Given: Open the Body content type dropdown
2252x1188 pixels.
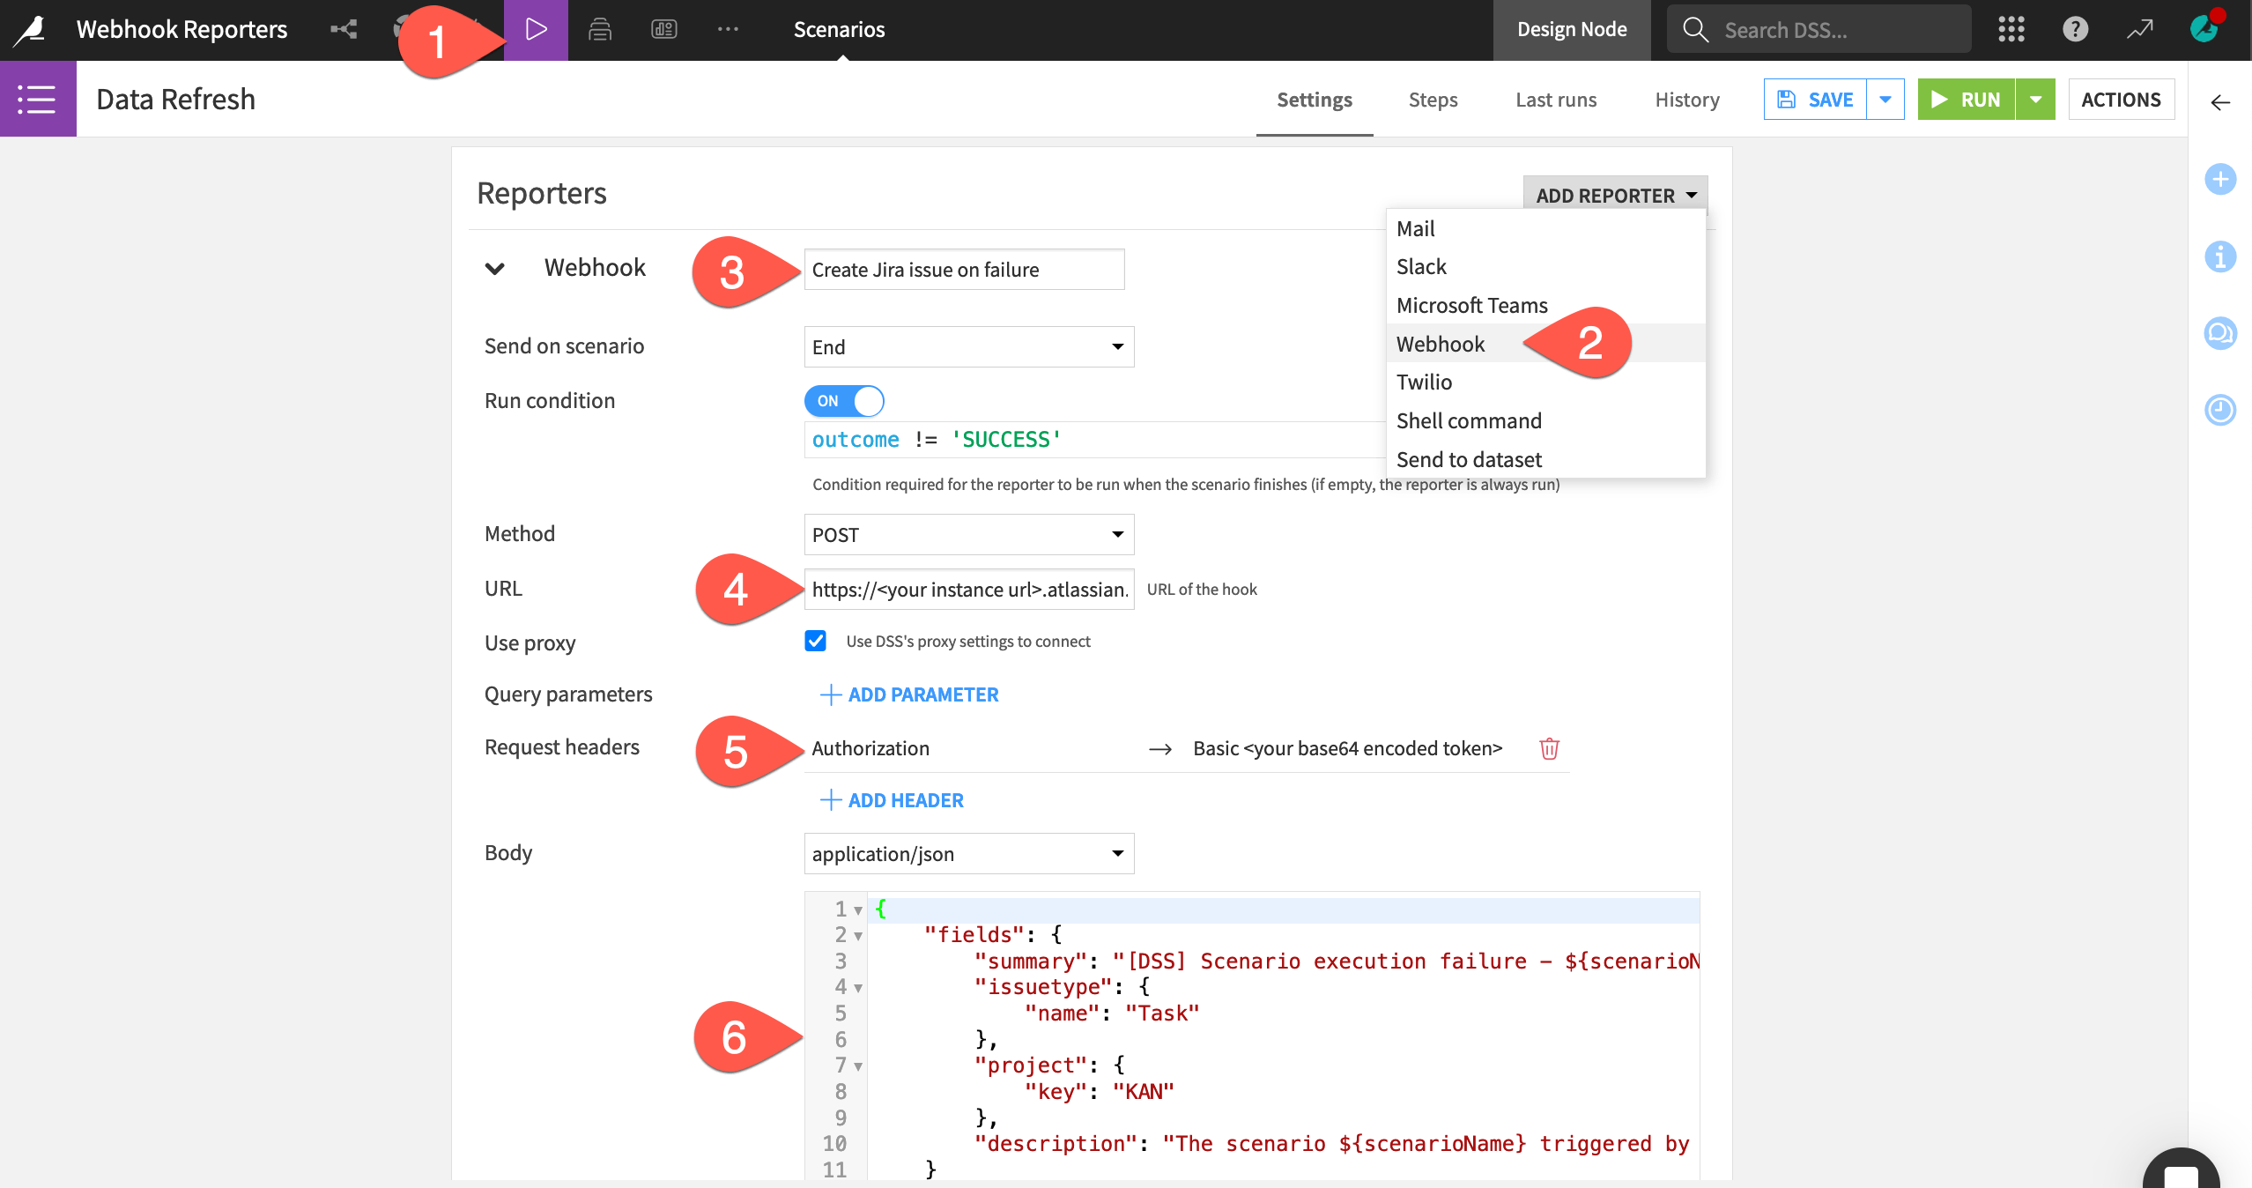Looking at the screenshot, I should point(967,853).
